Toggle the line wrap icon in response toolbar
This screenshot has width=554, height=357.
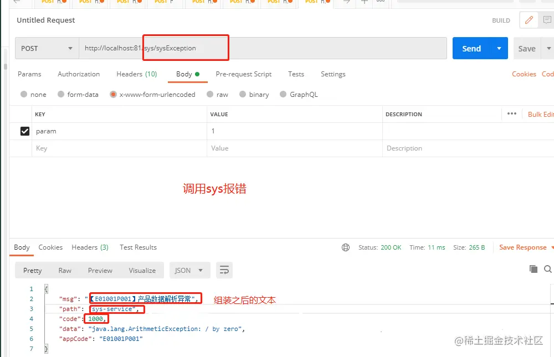click(x=224, y=271)
